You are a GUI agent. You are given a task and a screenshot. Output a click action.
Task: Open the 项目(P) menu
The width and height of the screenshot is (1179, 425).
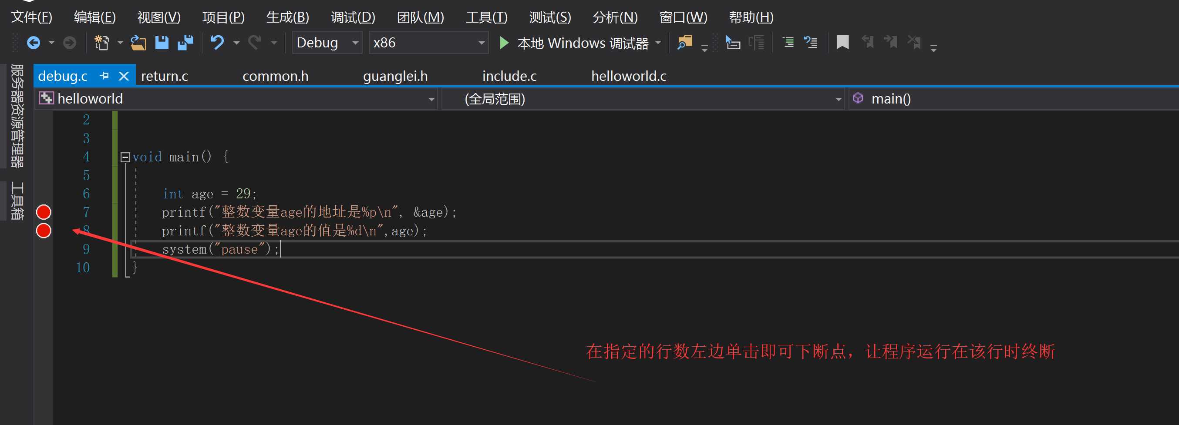(223, 17)
